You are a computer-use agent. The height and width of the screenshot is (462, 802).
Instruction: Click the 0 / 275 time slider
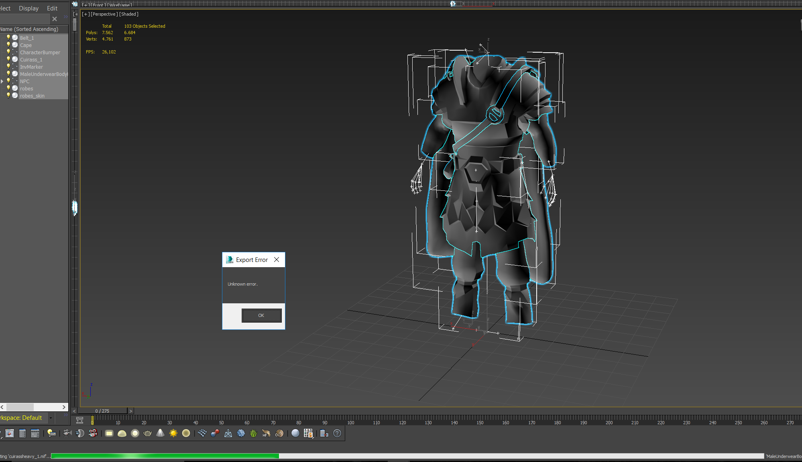(x=102, y=411)
